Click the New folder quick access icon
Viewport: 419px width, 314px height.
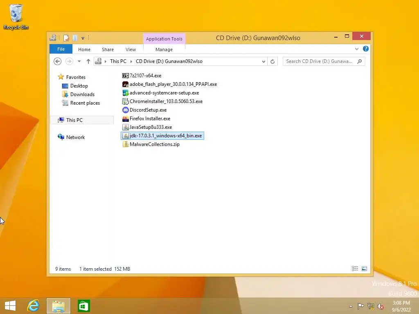pyautogui.click(x=75, y=38)
